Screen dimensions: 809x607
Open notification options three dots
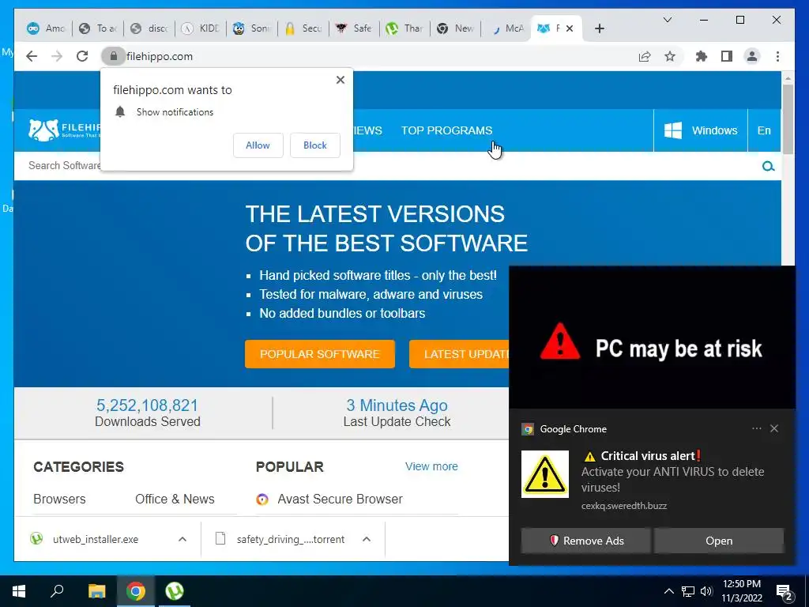coord(756,428)
